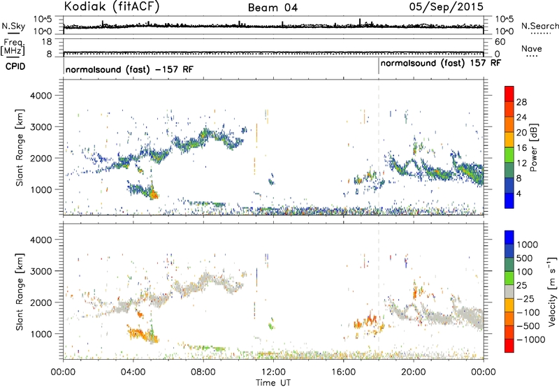The width and height of the screenshot is (559, 387).
Task: Select the Beam 04 heading
Action: (273, 8)
